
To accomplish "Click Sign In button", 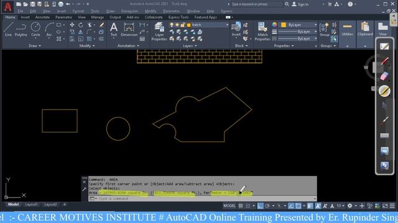I will [x=300, y=4].
